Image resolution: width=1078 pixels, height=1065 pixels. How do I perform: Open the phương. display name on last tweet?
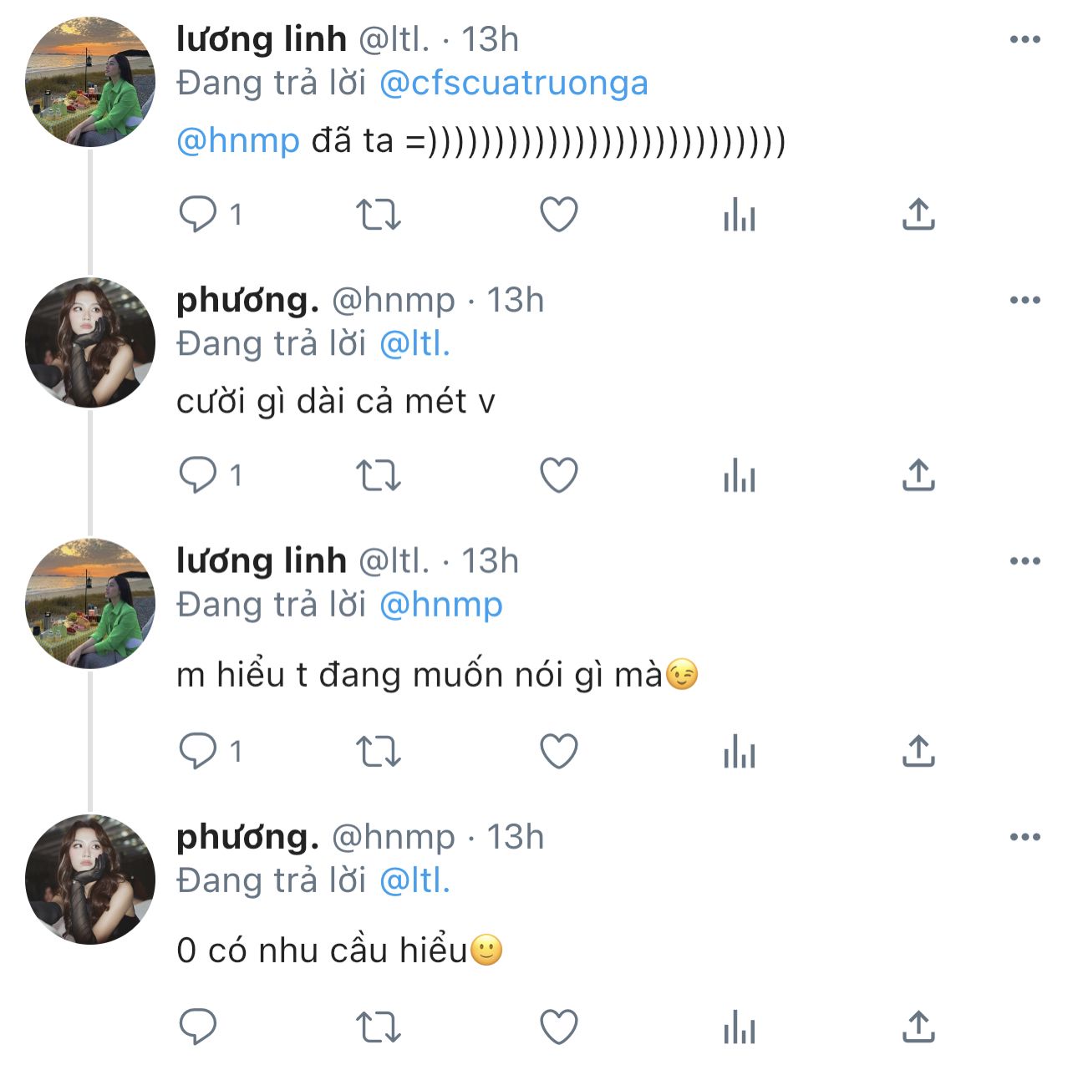coord(247,837)
